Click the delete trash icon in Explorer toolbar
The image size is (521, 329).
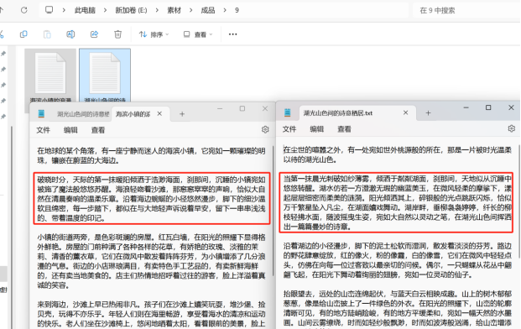[118, 34]
